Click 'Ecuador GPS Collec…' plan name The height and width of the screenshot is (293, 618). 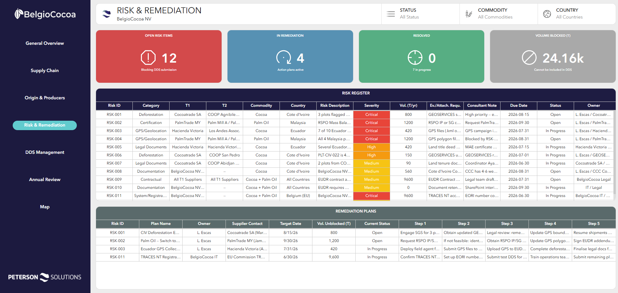161,249
